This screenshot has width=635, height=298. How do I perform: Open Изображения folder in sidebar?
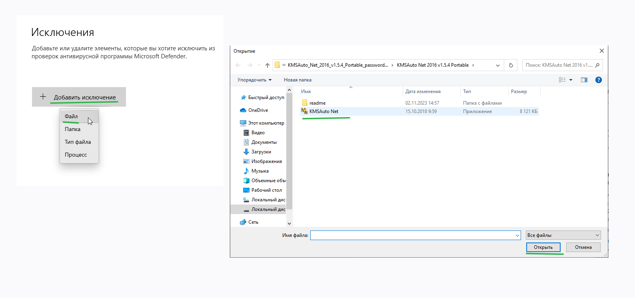point(263,161)
